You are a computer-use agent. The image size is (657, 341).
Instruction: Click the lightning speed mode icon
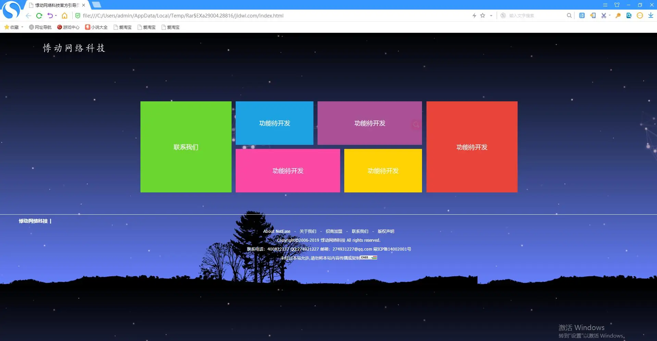tap(474, 15)
